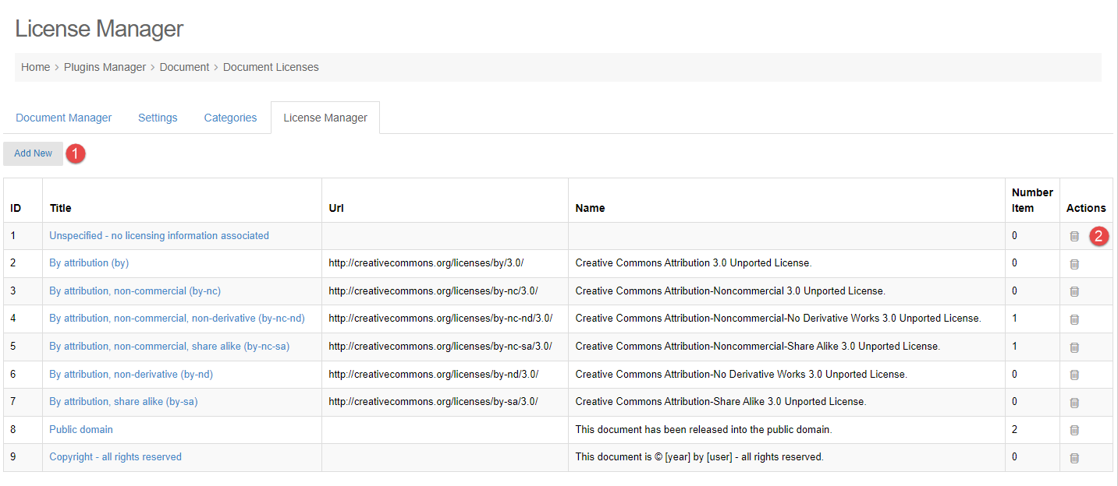1118x486 pixels.
Task: Edit Copyright - all rights reserved license
Action: 115,456
